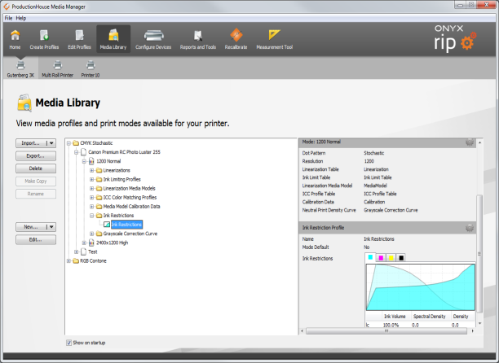Viewport: 499px width, 363px height.
Task: Collapse the CMYK Stochastic node
Action: pyautogui.click(x=68, y=143)
